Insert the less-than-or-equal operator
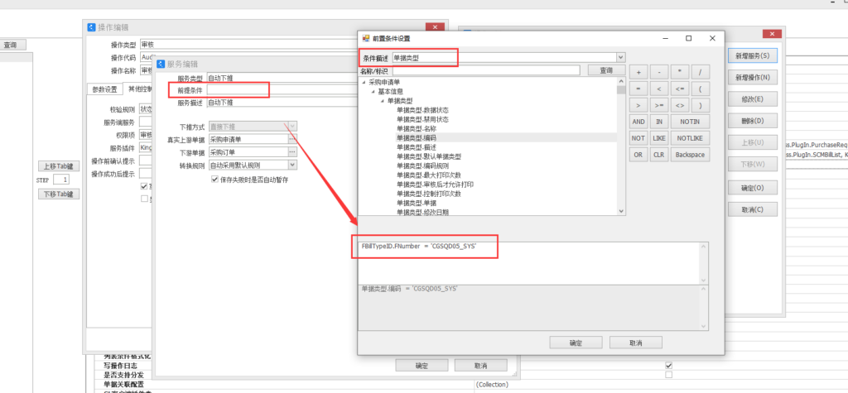Viewport: 848px width, 393px height. point(680,89)
